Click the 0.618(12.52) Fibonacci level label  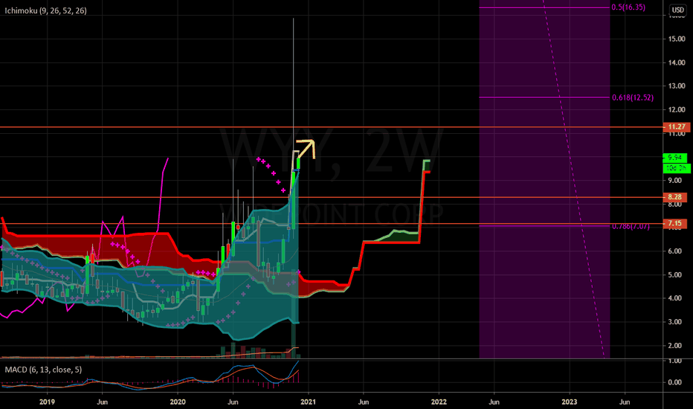tap(633, 97)
